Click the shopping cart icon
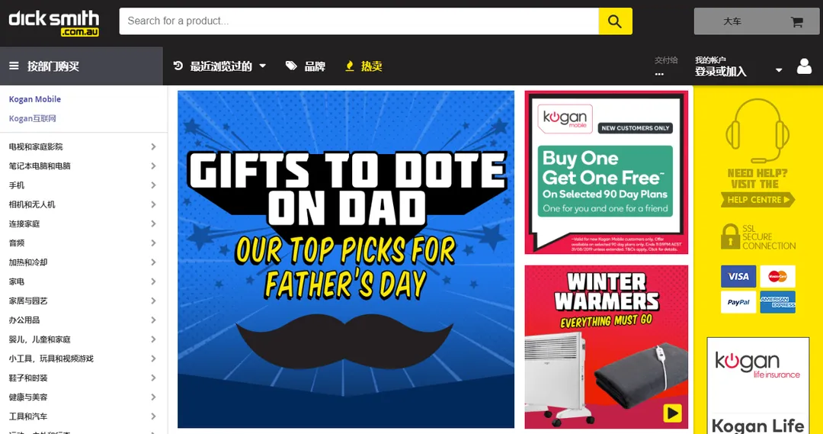This screenshot has height=434, width=823. [x=797, y=22]
